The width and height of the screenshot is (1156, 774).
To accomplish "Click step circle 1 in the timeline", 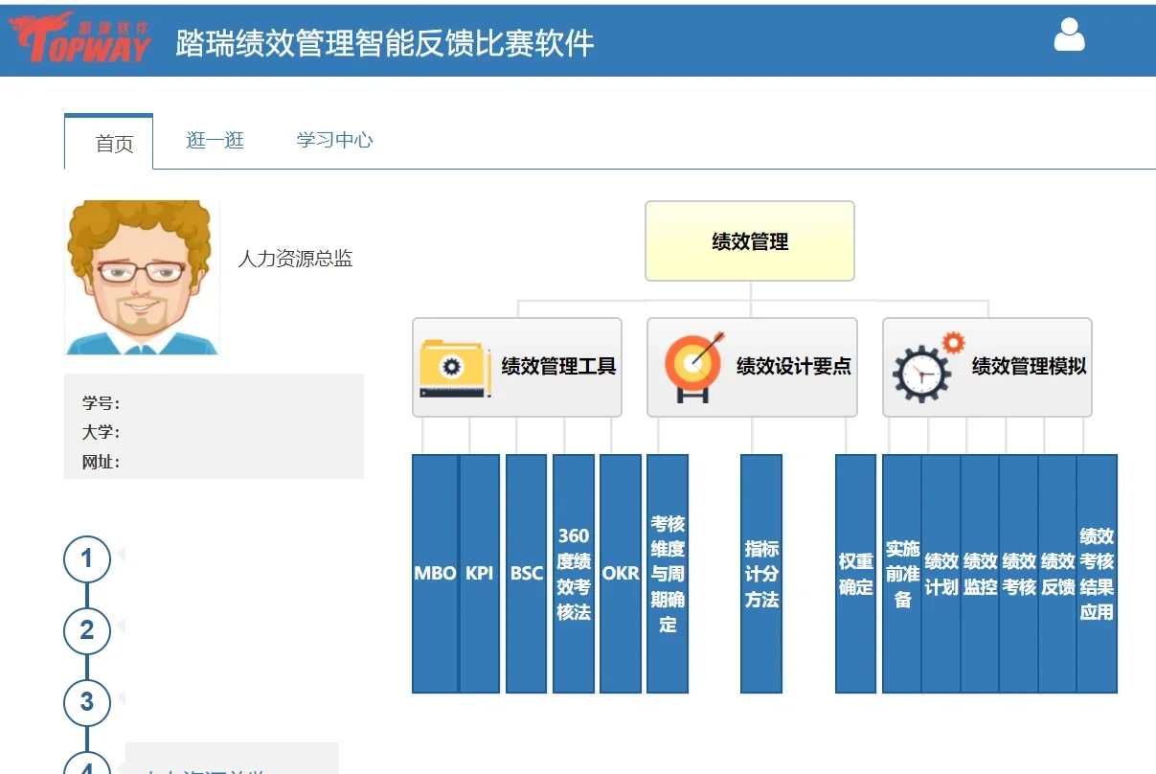I will [87, 558].
